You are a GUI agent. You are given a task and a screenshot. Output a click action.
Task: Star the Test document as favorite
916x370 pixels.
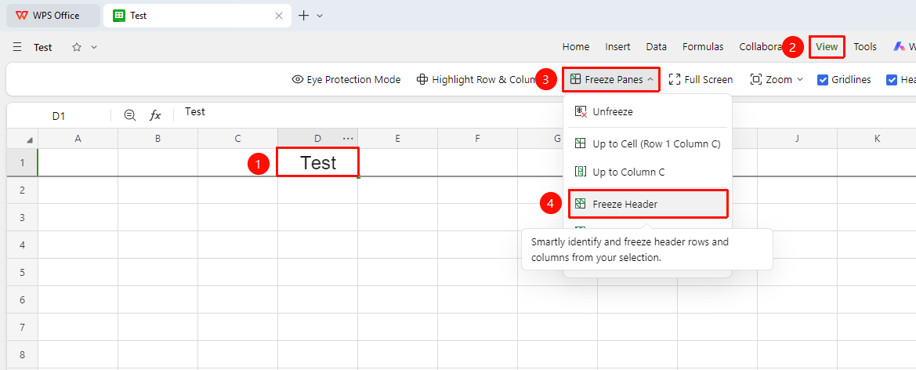[77, 47]
